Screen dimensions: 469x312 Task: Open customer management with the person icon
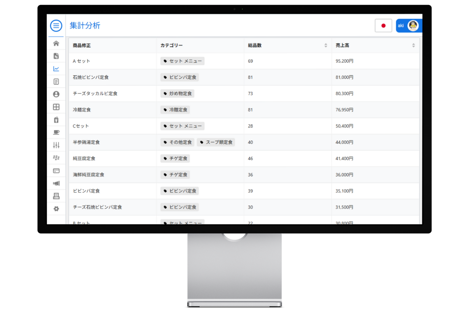pos(56,94)
